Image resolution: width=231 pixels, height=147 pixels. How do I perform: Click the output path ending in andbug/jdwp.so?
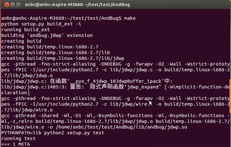121,127
